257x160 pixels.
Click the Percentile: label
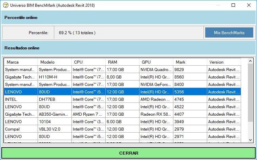coord(39,33)
